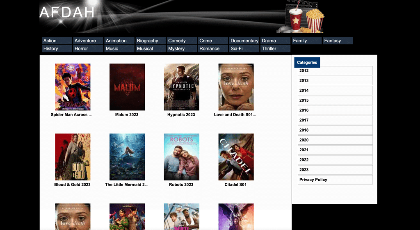Click the AFDAH site logo
Image resolution: width=420 pixels, height=230 pixels.
(x=67, y=12)
